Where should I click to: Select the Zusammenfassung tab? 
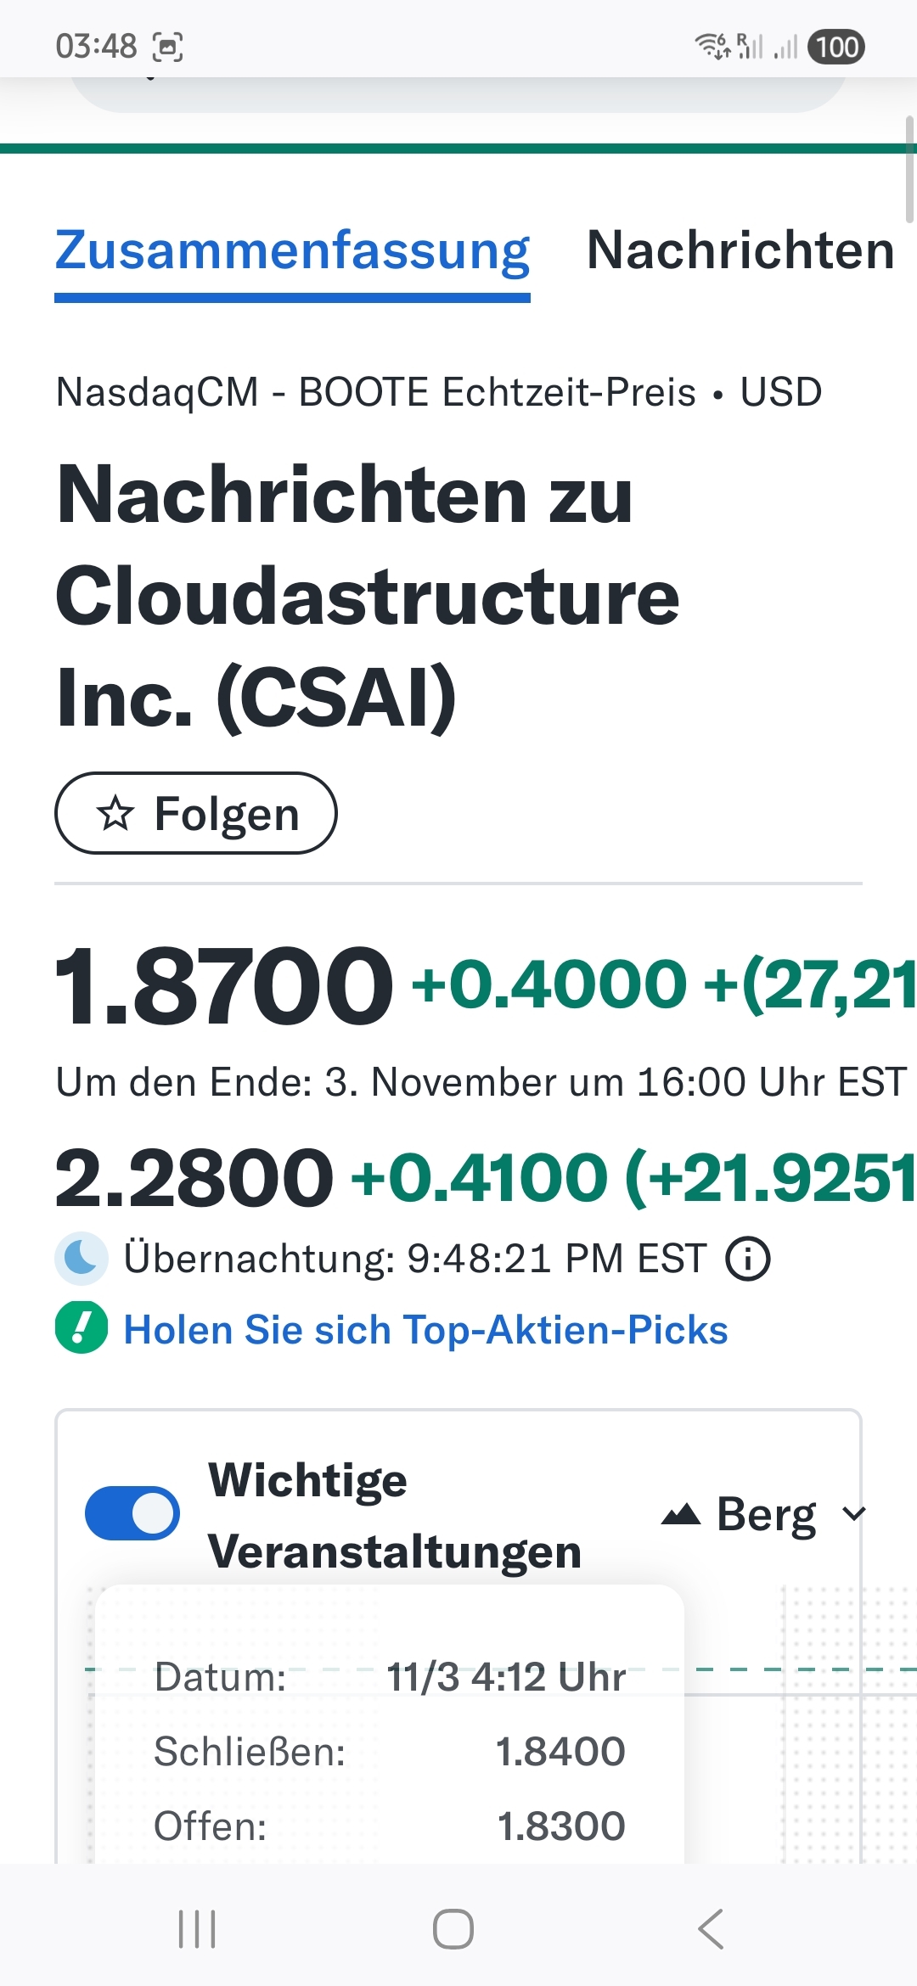(x=292, y=250)
